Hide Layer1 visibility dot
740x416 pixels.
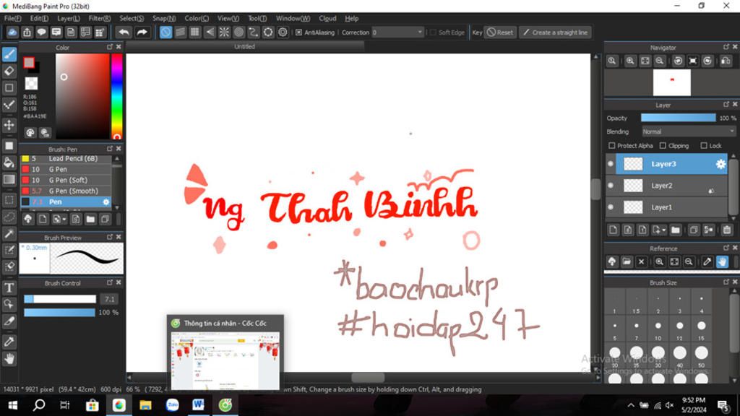pos(611,207)
